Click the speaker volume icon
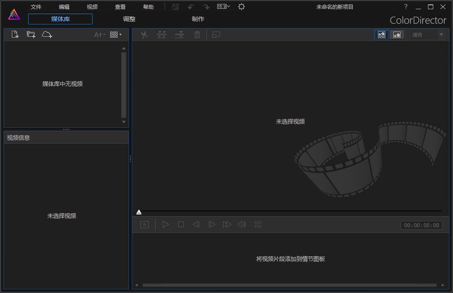Screen dimensions: 453x293 [x=242, y=225]
